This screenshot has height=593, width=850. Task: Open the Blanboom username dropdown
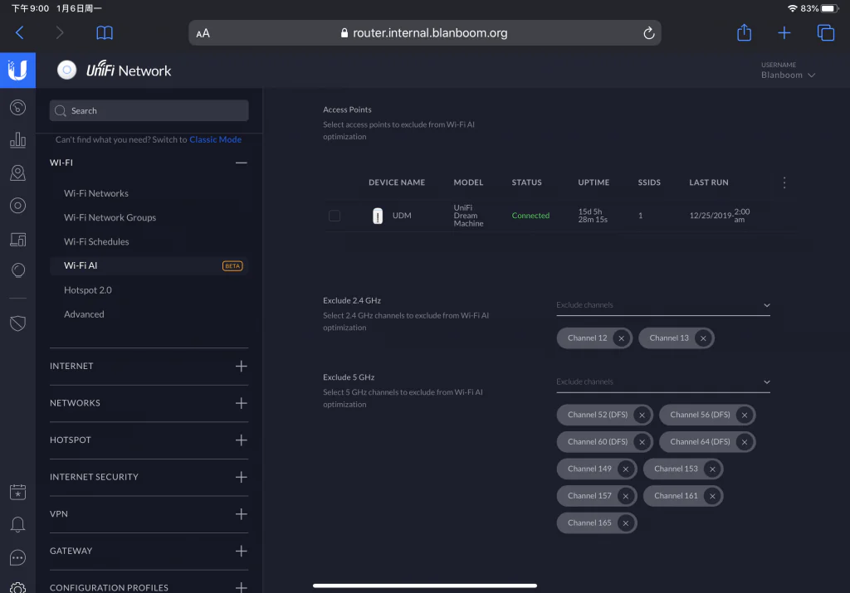pyautogui.click(x=788, y=75)
